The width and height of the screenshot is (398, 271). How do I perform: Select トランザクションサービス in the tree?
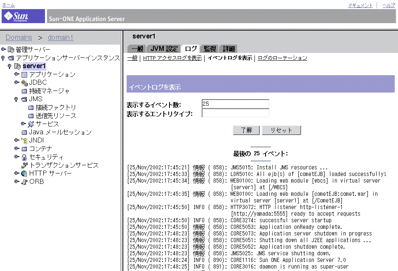[x=64, y=165]
